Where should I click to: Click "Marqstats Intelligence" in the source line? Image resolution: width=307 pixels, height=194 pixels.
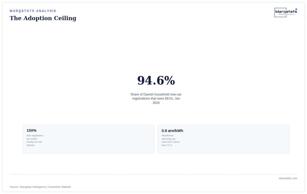coord(33,187)
